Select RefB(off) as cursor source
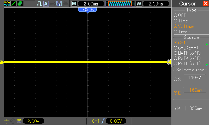This screenshot has width=209, height=125. (187, 63)
